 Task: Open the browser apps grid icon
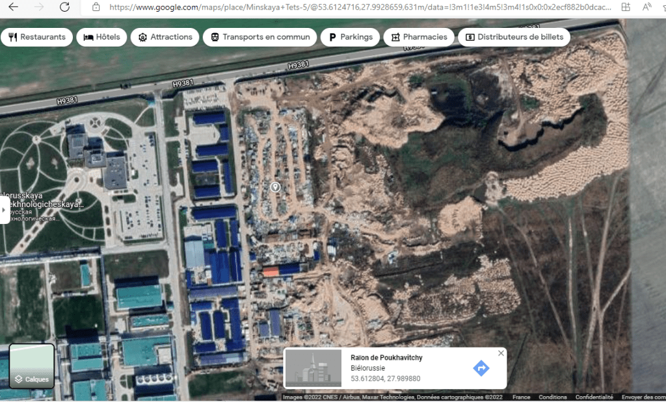[626, 7]
